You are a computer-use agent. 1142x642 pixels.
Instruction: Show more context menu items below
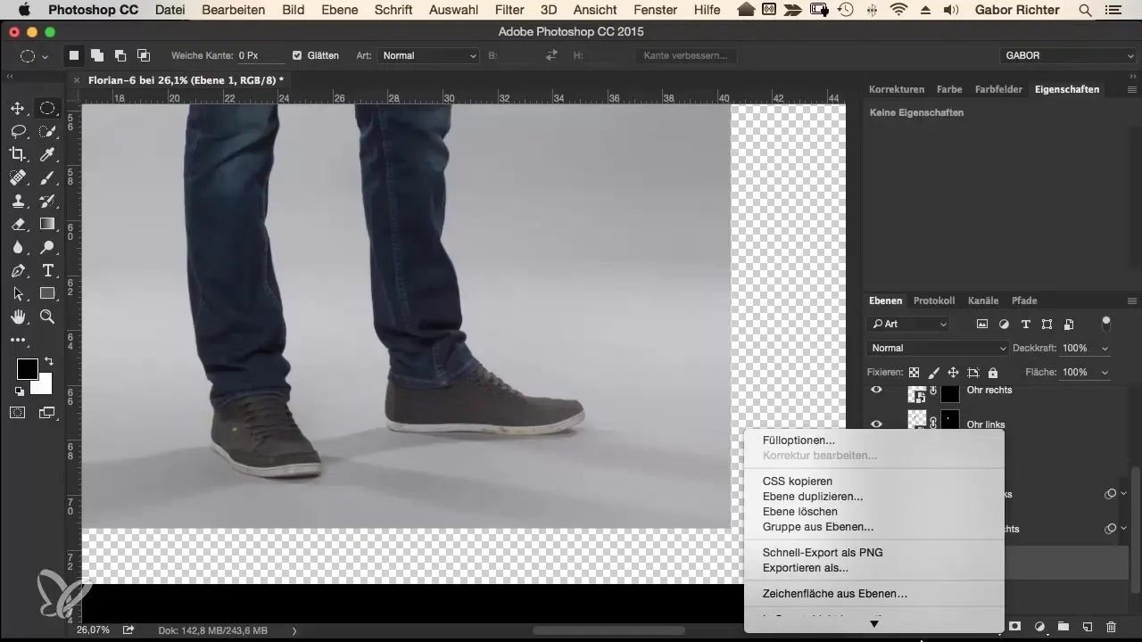pyautogui.click(x=874, y=623)
